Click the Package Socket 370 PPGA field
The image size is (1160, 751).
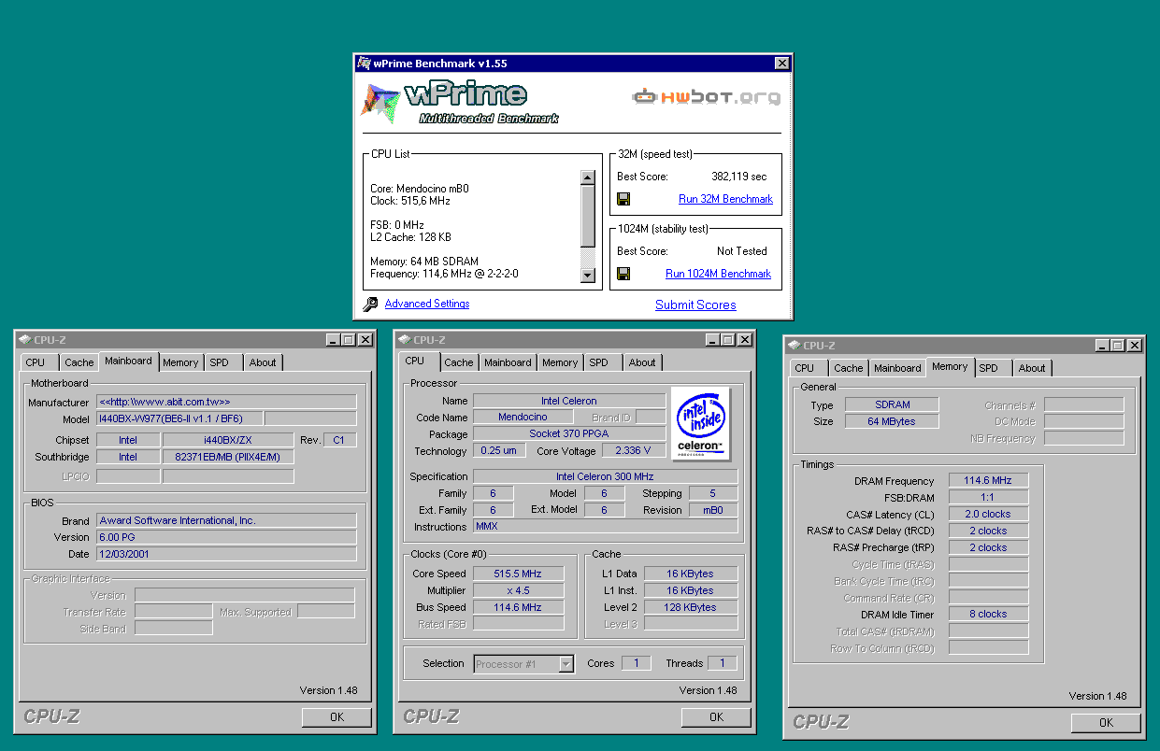pos(568,434)
